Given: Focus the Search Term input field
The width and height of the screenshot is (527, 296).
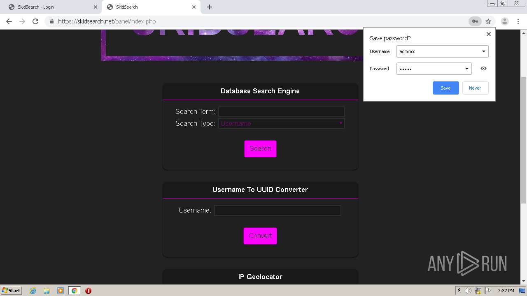Looking at the screenshot, I should pyautogui.click(x=282, y=111).
